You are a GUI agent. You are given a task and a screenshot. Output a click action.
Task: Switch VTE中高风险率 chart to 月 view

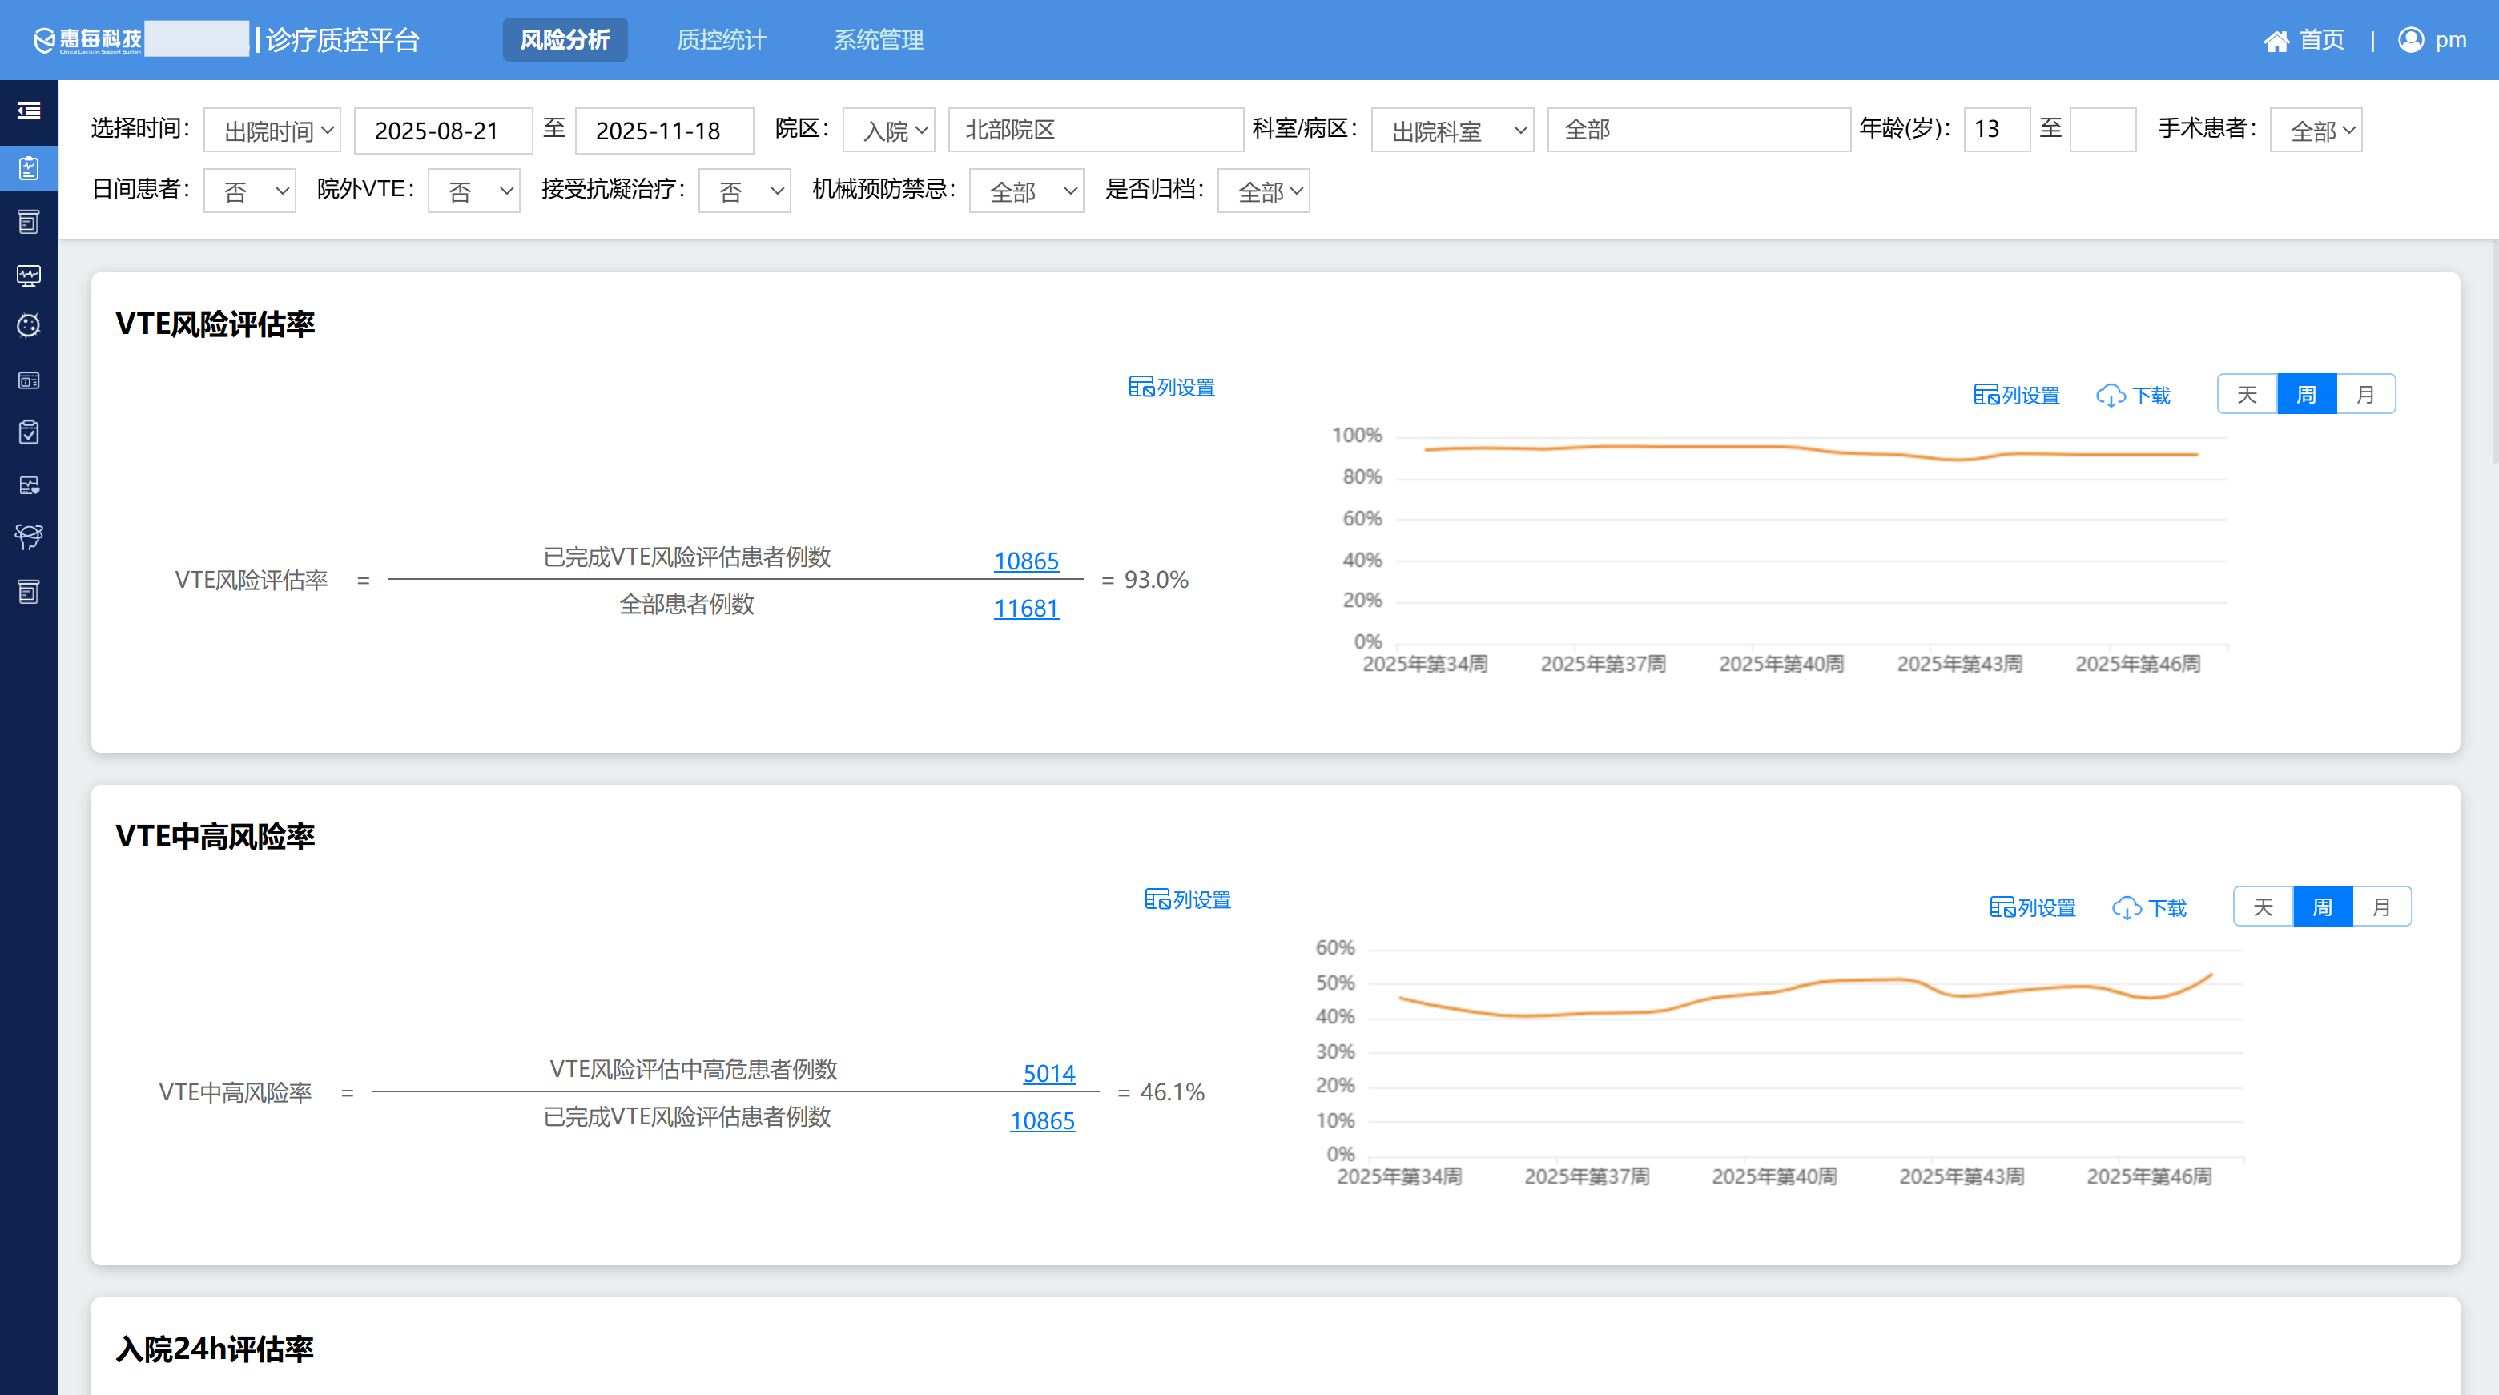click(x=2381, y=906)
